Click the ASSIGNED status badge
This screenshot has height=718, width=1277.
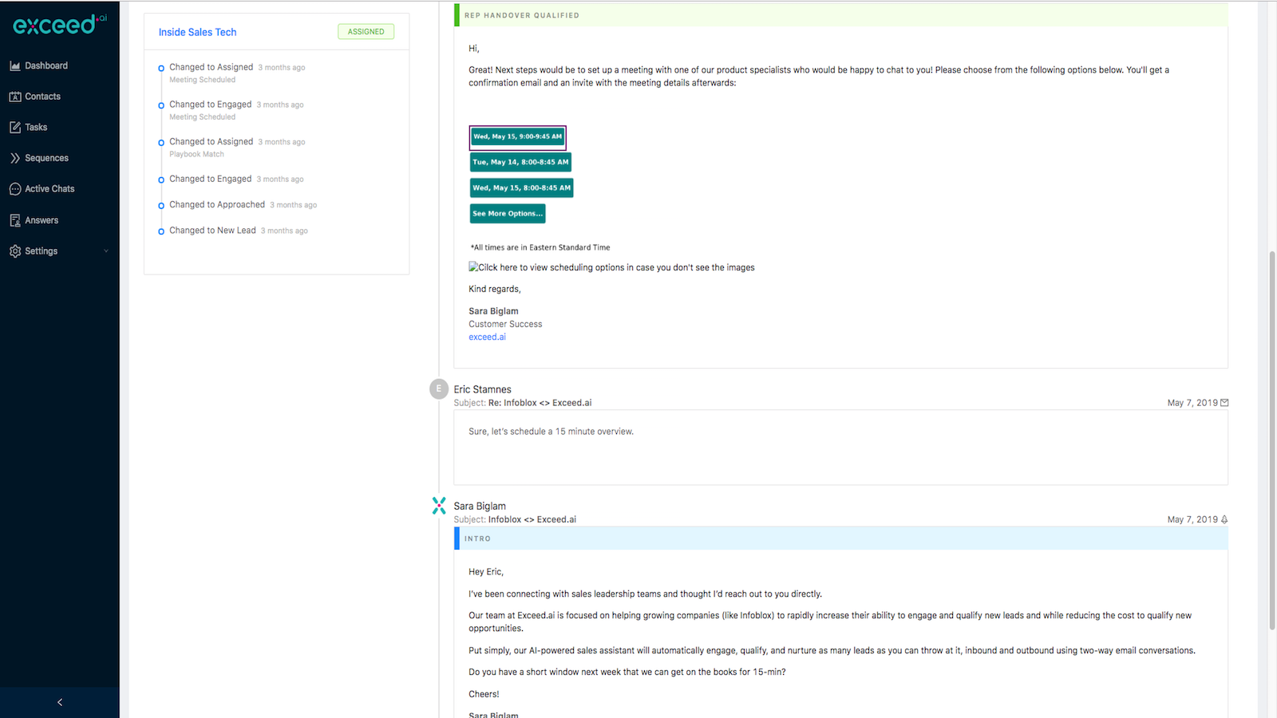pyautogui.click(x=366, y=31)
